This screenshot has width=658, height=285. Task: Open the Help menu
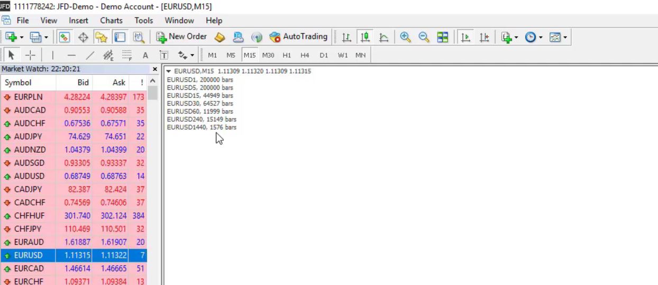pyautogui.click(x=214, y=21)
